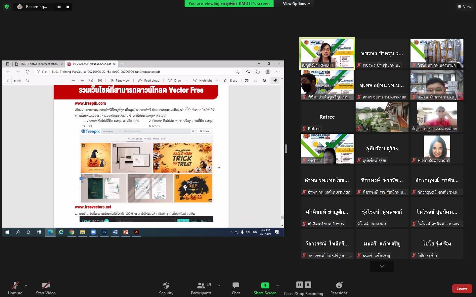Expand the arrow next to Participants
This screenshot has width=476, height=297.
[218, 285]
